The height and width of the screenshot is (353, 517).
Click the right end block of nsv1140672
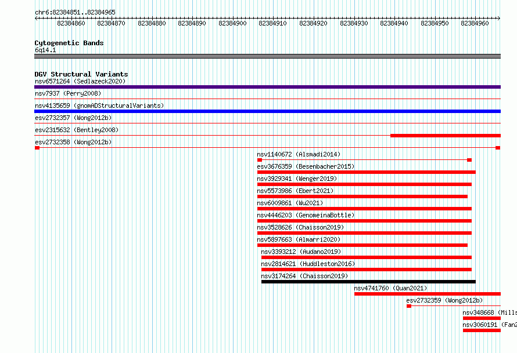pos(469,160)
